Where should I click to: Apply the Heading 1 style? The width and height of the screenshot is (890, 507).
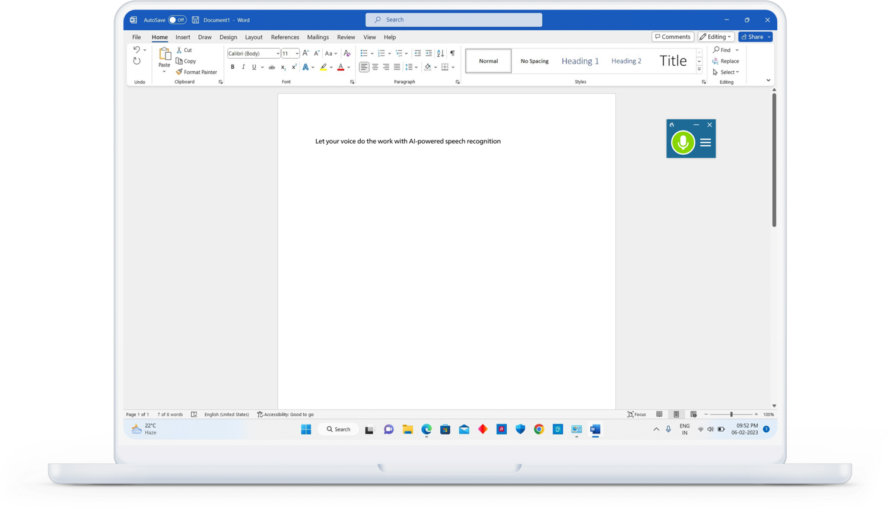580,61
